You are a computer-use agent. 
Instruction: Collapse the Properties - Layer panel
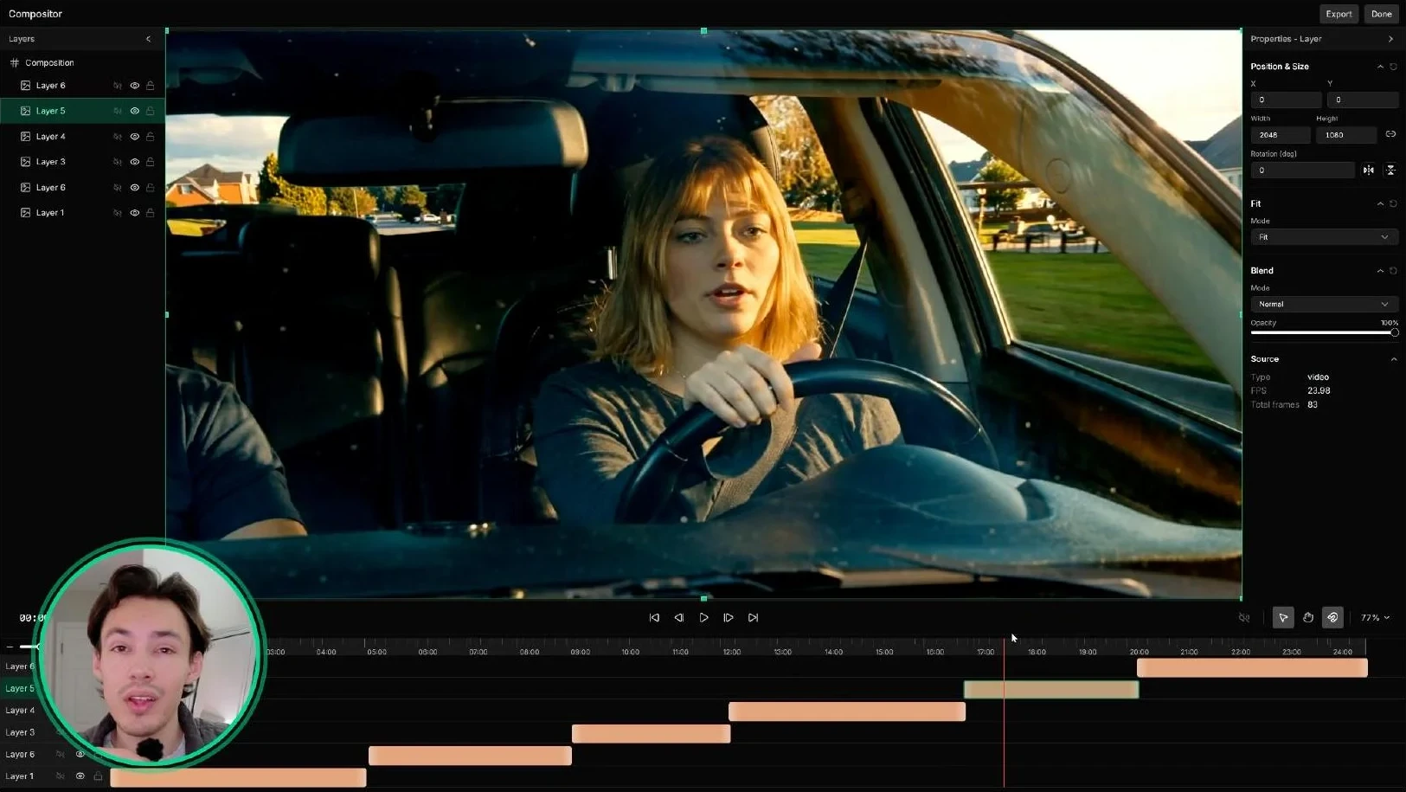(x=1390, y=39)
